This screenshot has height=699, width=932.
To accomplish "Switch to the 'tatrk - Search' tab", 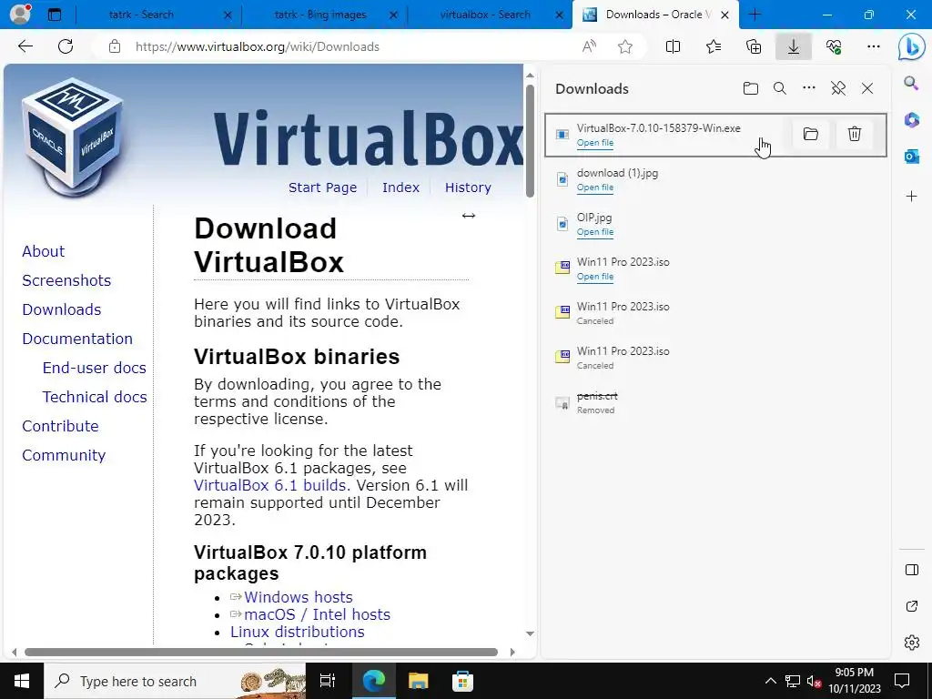I will [141, 15].
